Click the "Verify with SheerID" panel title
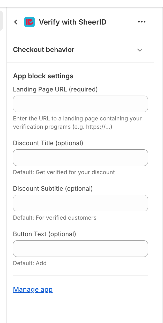This screenshot has width=163, height=323. pyautogui.click(x=72, y=22)
